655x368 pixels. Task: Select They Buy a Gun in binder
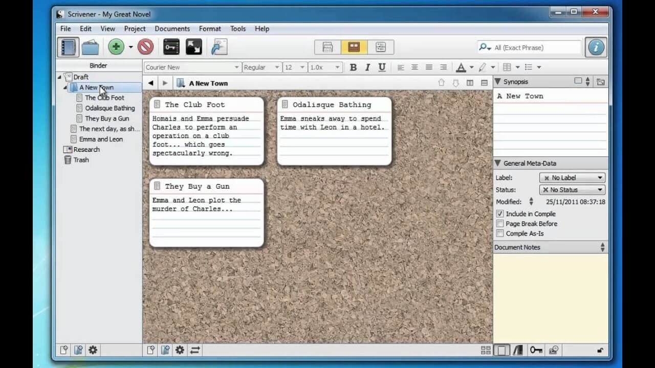click(107, 119)
